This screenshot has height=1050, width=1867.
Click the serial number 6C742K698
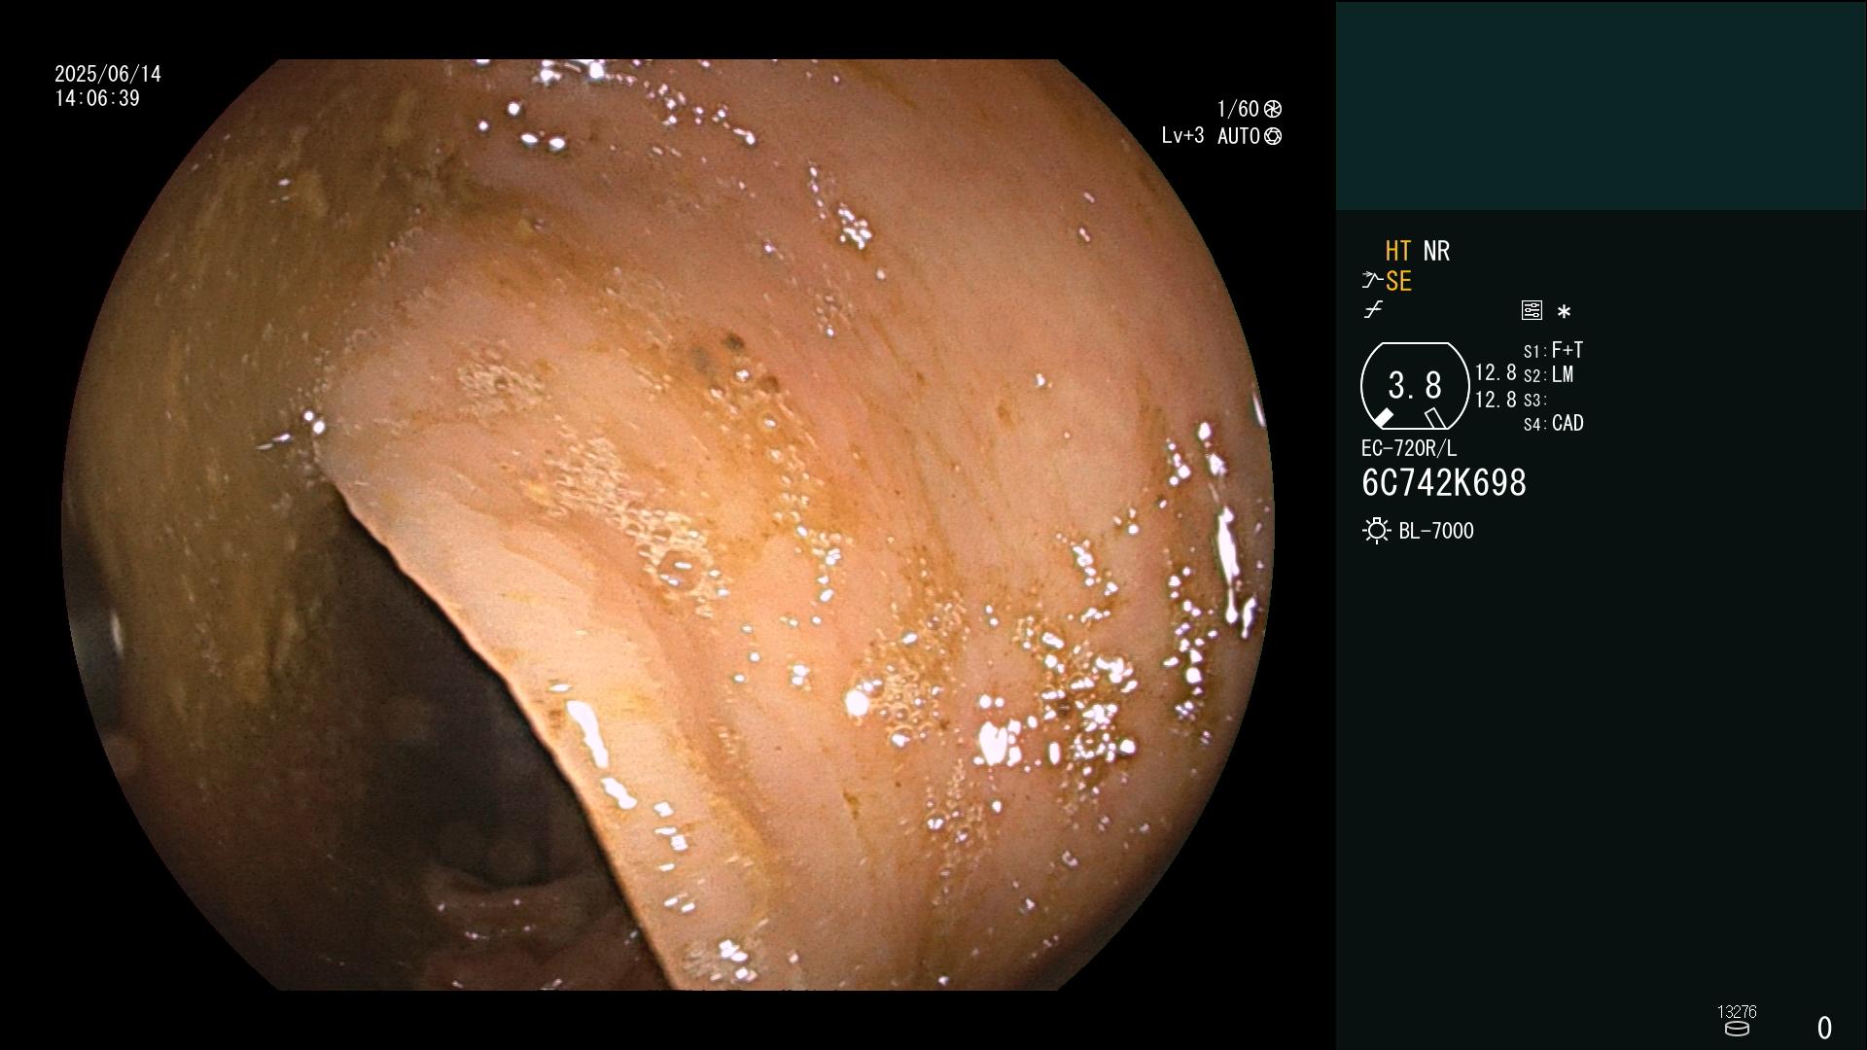tap(1444, 483)
